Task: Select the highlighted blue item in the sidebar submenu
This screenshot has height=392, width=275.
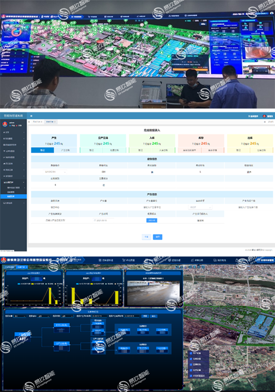Action: (x=13, y=197)
